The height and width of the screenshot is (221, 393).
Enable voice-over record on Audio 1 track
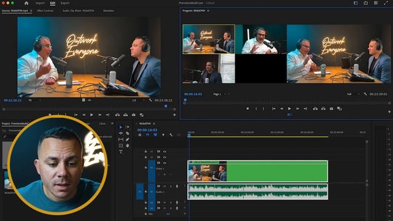pyautogui.click(x=177, y=187)
